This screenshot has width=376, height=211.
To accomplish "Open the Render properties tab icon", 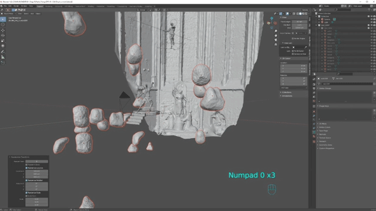I will pyautogui.click(x=314, y=84).
